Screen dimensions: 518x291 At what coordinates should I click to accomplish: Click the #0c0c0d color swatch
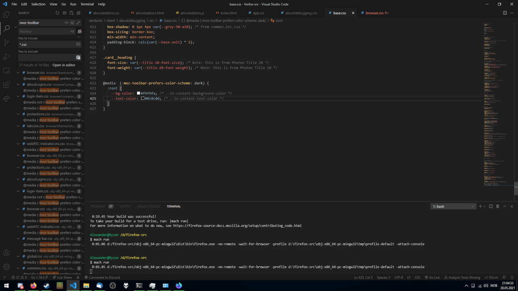point(142,98)
